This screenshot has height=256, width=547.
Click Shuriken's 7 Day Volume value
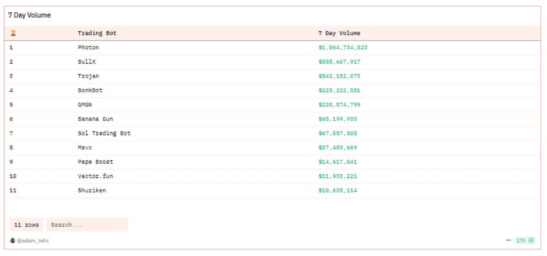[x=338, y=190]
